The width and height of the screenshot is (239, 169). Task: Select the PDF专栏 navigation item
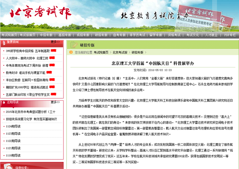(x=230, y=35)
